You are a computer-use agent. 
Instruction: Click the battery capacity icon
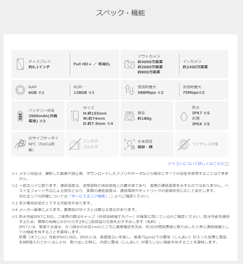[x=20, y=116]
